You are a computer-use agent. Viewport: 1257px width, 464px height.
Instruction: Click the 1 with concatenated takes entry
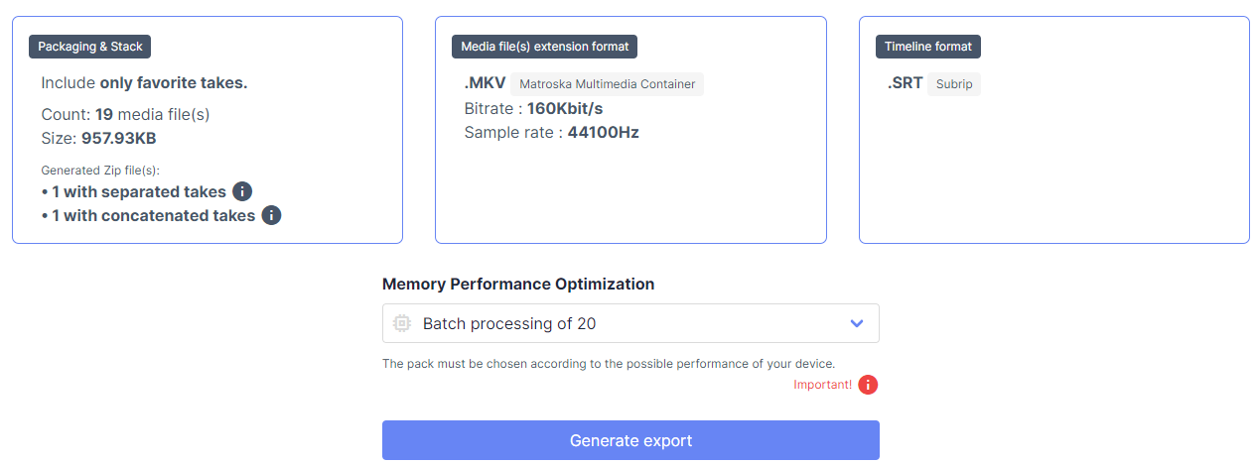pos(148,215)
